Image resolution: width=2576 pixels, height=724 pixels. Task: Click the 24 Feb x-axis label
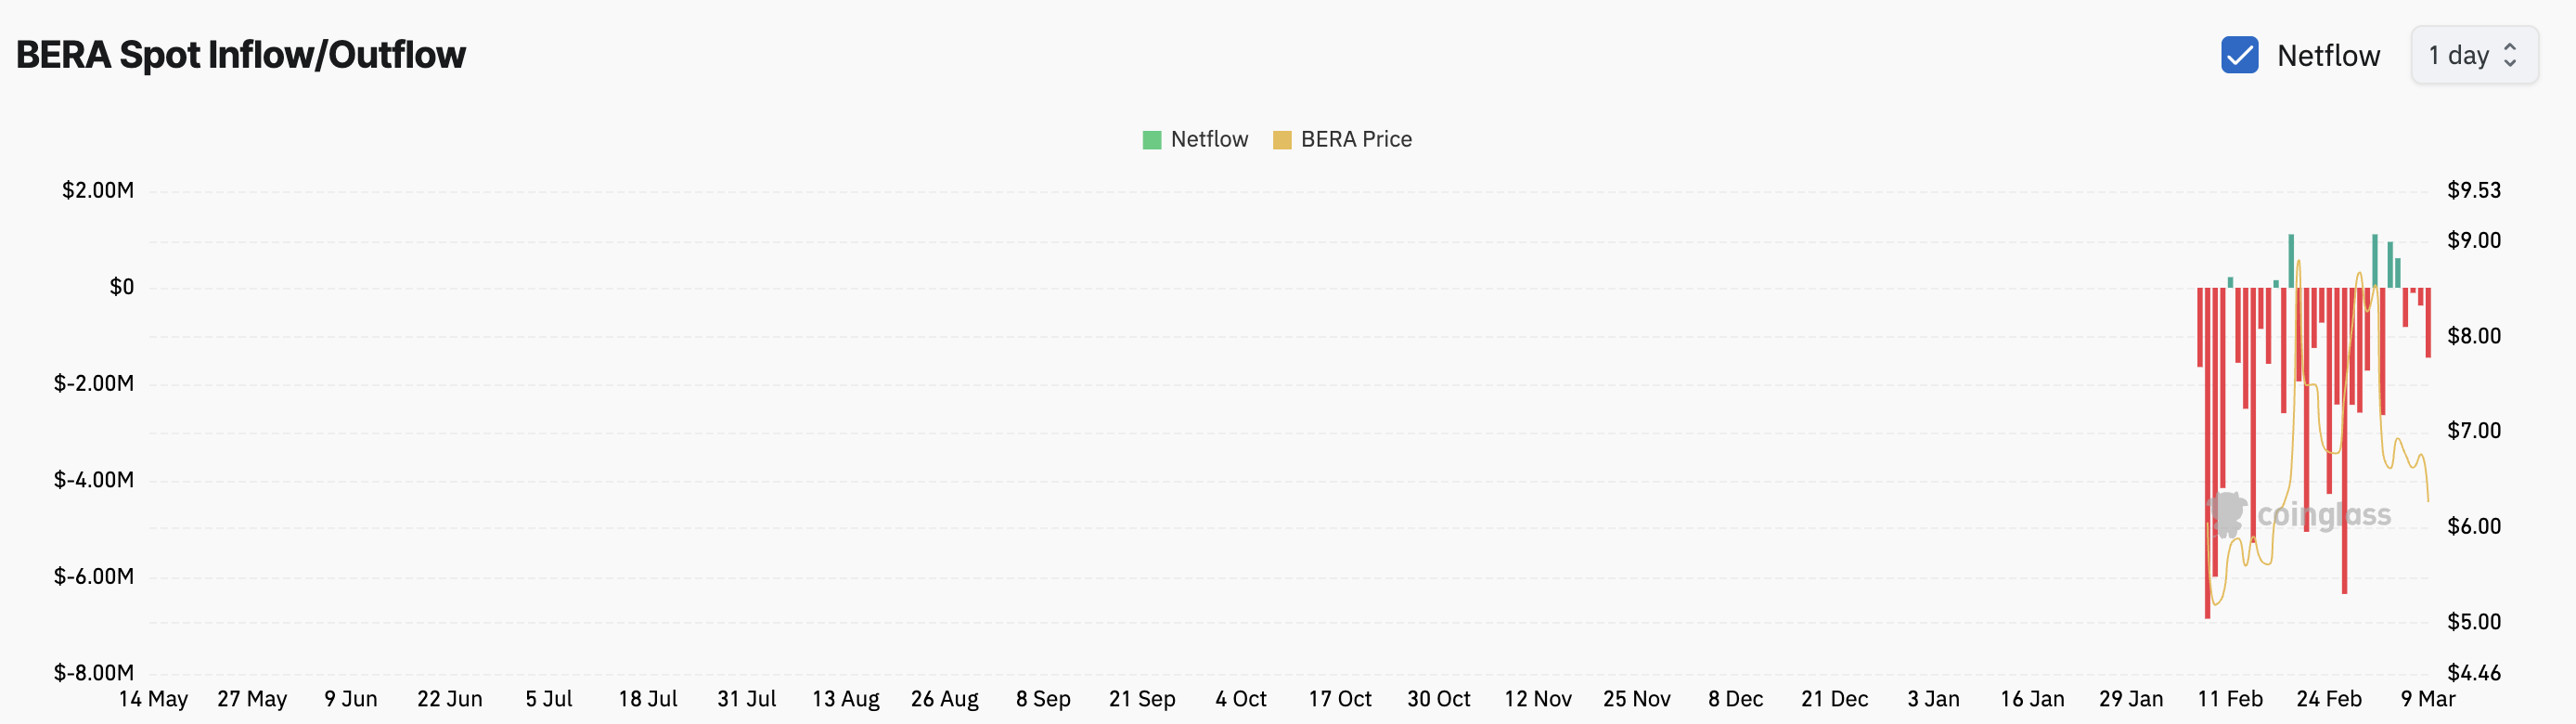click(x=2328, y=699)
